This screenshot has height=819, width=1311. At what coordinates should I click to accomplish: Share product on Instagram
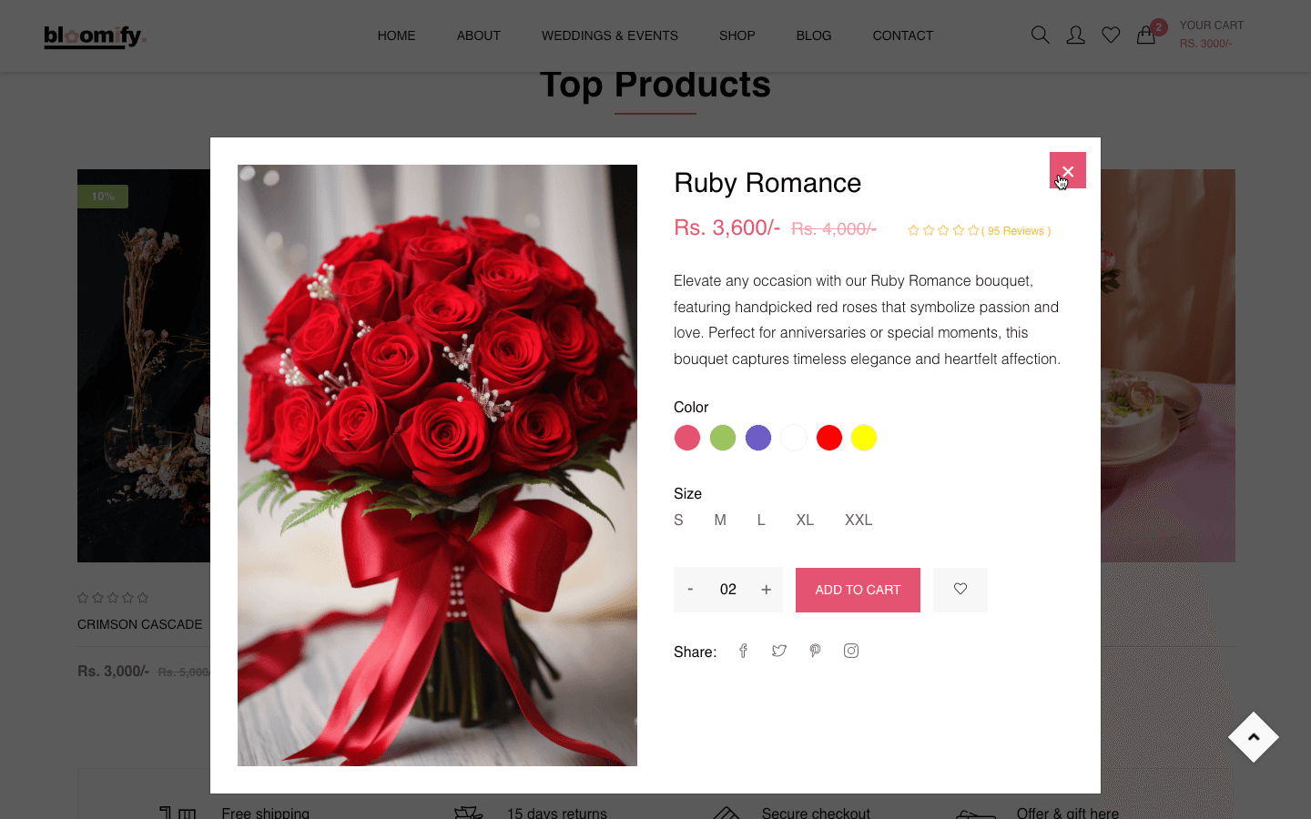(851, 651)
